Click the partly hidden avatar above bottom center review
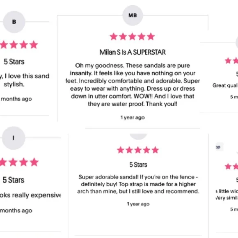This screenshot has width=238, height=238. click(138, 137)
